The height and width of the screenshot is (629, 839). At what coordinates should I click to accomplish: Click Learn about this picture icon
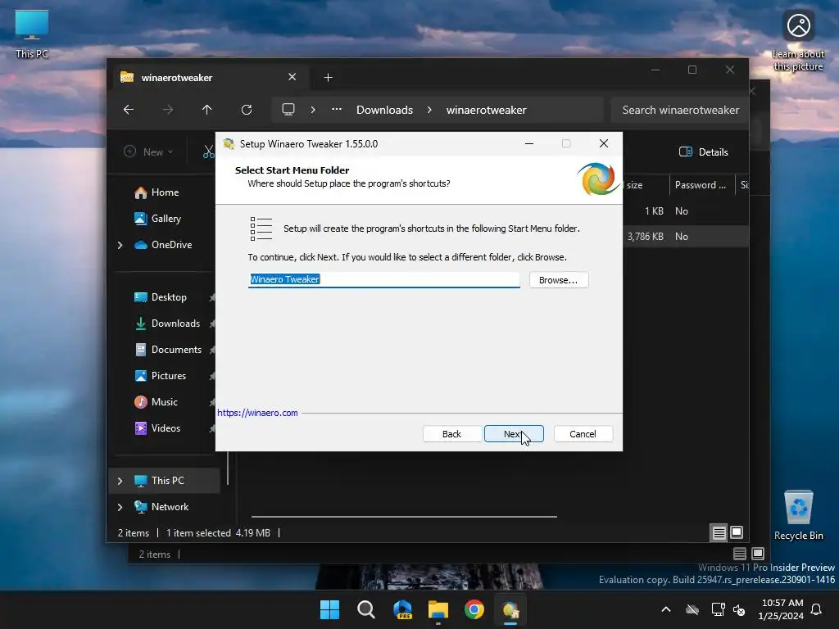(x=798, y=41)
